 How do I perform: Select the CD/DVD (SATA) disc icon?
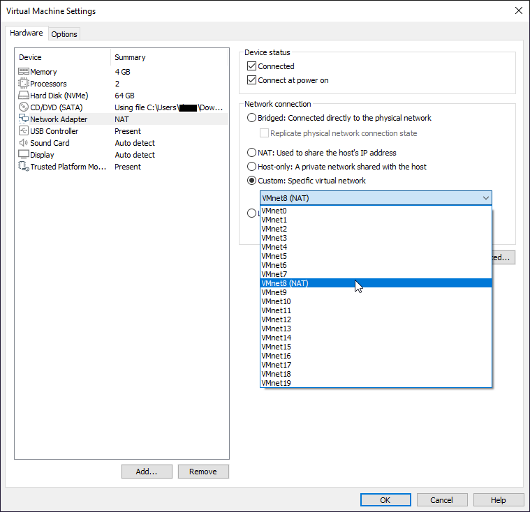click(23, 107)
